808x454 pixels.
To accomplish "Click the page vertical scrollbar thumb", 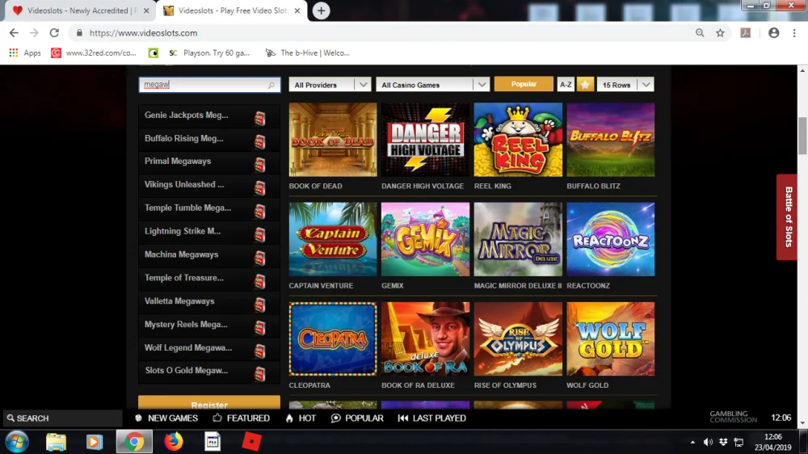I will click(802, 136).
